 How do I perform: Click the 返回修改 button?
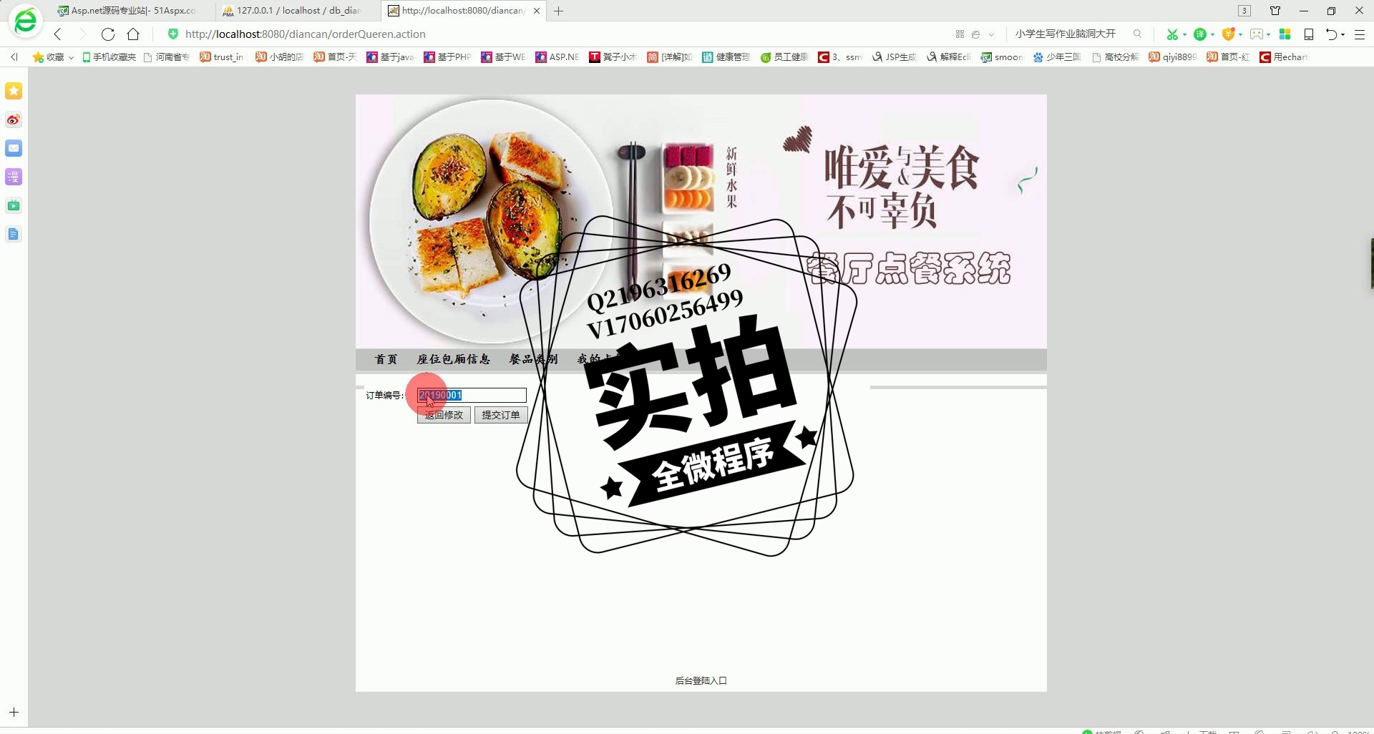coord(444,415)
